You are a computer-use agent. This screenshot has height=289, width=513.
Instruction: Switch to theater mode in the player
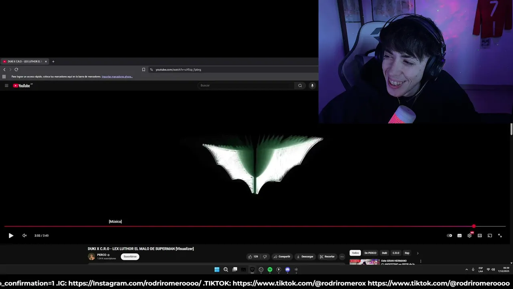(x=480, y=236)
